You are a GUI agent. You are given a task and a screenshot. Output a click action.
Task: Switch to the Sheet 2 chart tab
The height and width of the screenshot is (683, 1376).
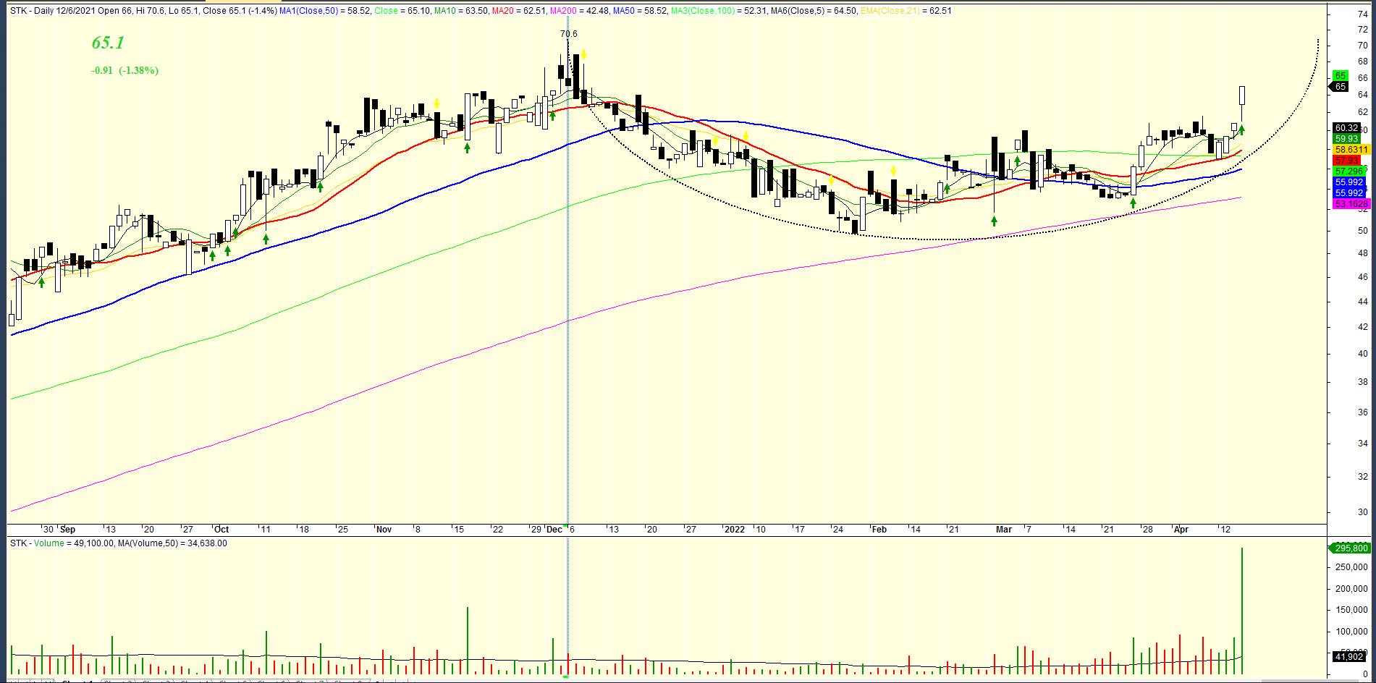[117, 681]
